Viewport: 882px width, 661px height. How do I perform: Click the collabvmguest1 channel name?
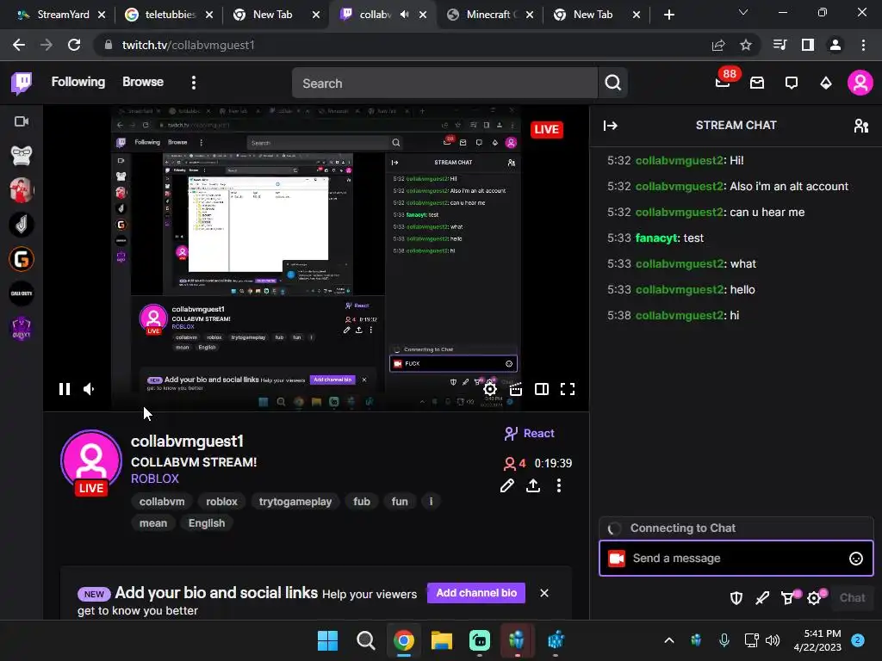187,442
